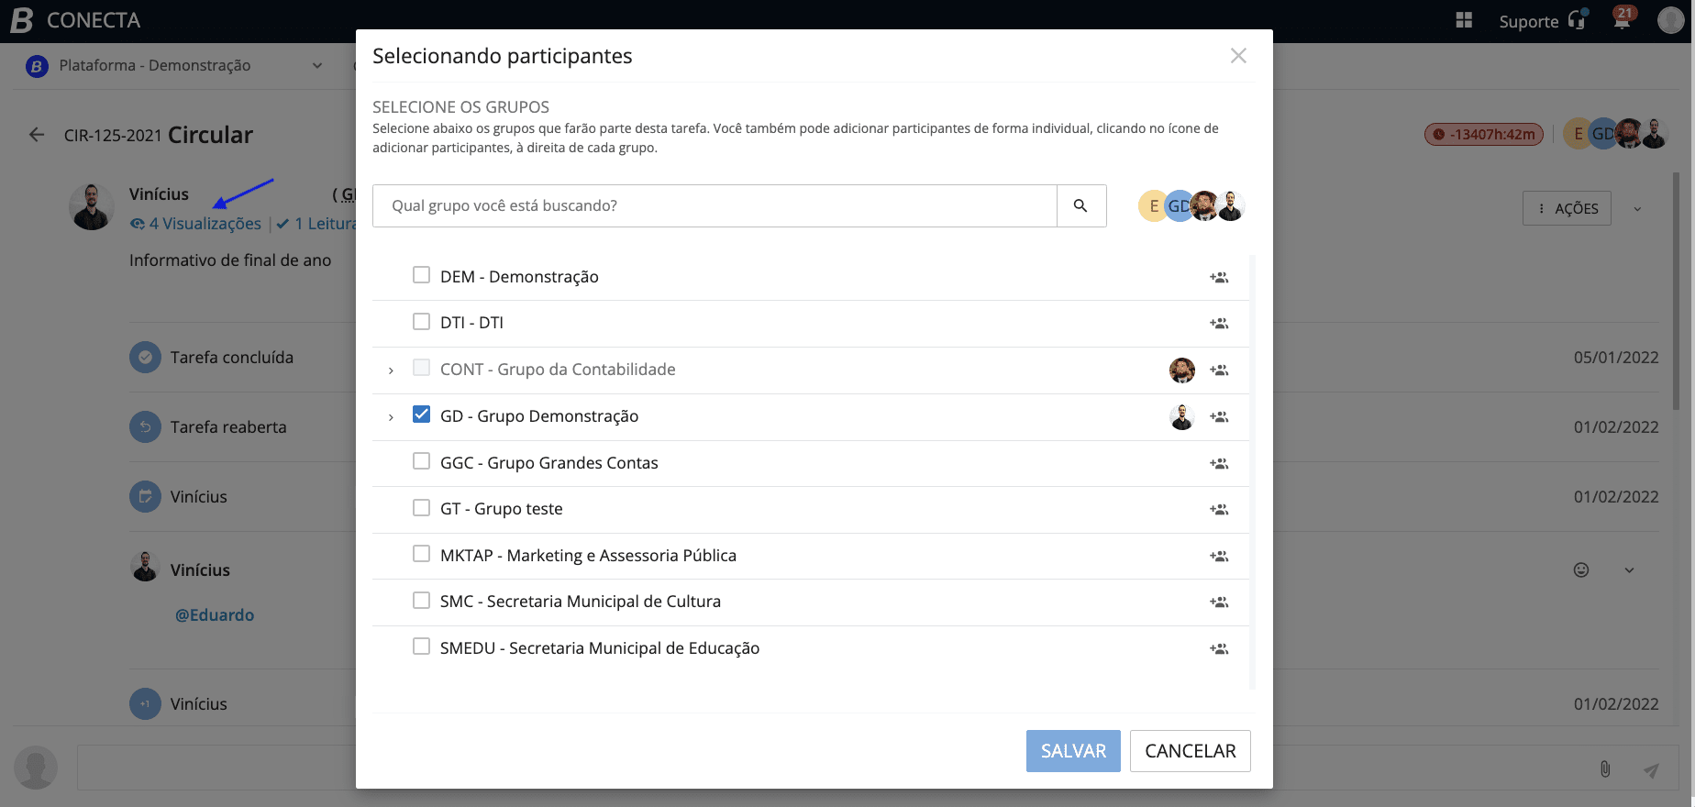Open the Suporte menu in header
Image resolution: width=1695 pixels, height=807 pixels.
coord(1541,21)
